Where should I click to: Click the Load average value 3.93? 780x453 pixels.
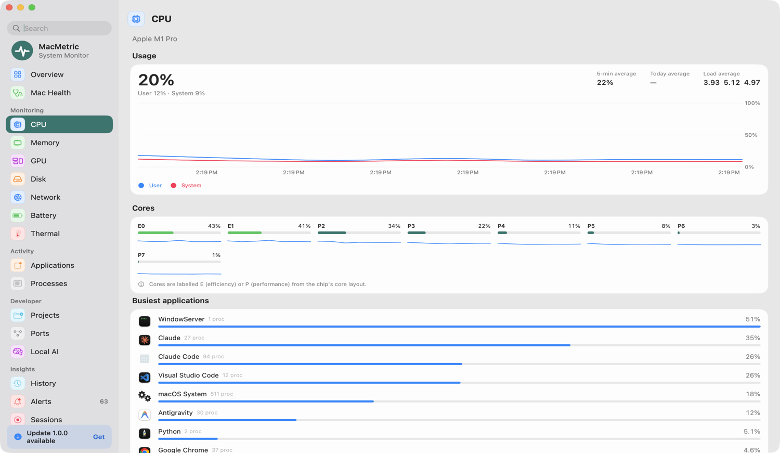(711, 82)
